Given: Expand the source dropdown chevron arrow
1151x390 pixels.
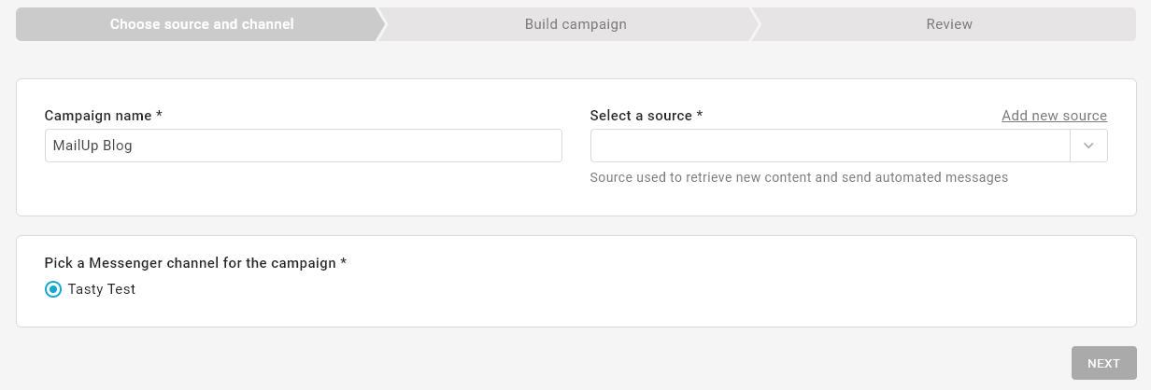Looking at the screenshot, I should coord(1088,146).
